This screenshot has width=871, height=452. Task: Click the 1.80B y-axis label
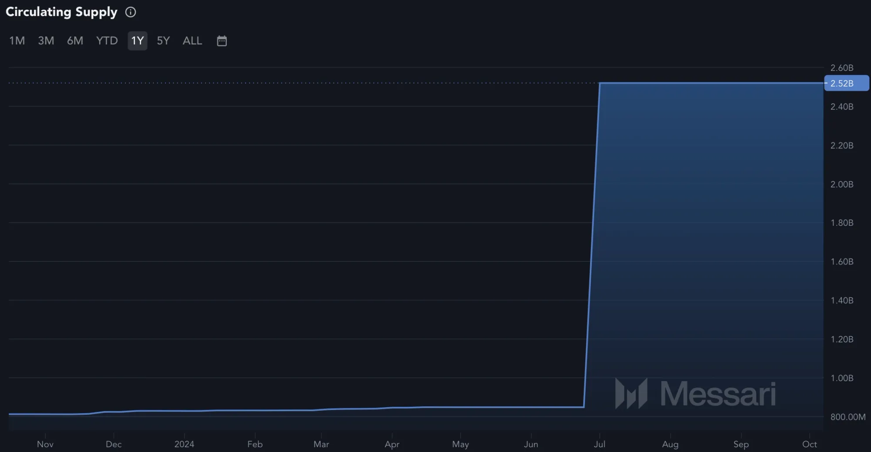click(842, 223)
